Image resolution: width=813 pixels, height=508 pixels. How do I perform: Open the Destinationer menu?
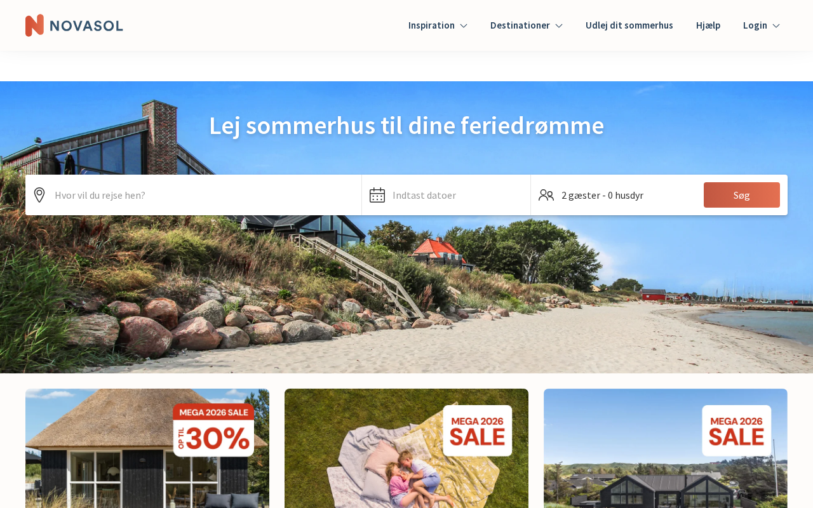pos(527,25)
